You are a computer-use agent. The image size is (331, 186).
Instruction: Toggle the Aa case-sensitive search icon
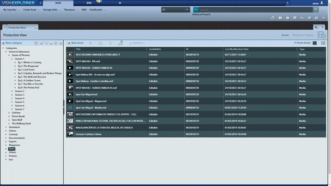click(x=196, y=10)
